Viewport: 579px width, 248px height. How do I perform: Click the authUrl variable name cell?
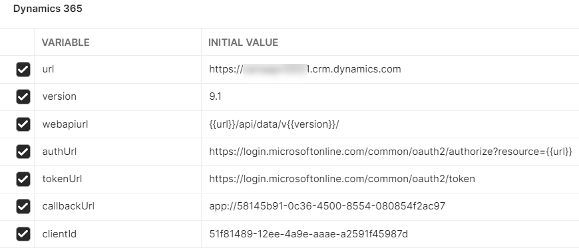coord(118,152)
